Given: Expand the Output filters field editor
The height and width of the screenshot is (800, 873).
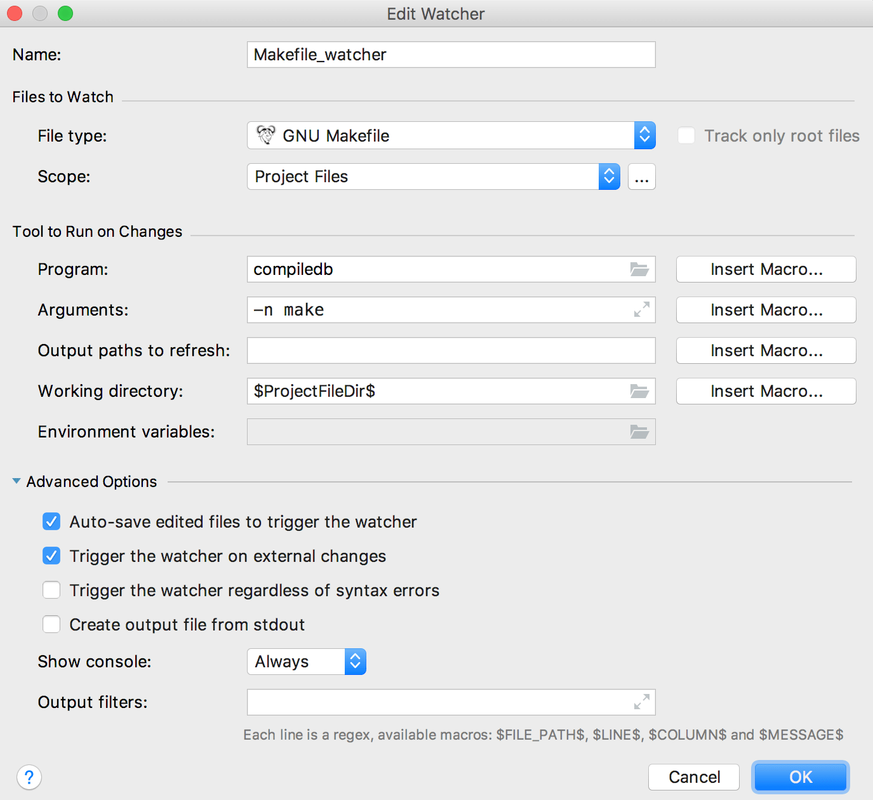Looking at the screenshot, I should [641, 702].
